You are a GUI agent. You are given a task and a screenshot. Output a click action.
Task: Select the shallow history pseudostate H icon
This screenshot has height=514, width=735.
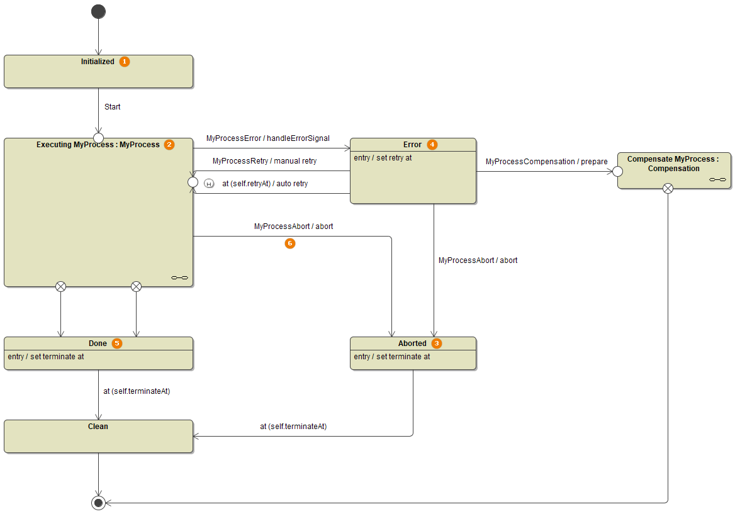coord(208,183)
